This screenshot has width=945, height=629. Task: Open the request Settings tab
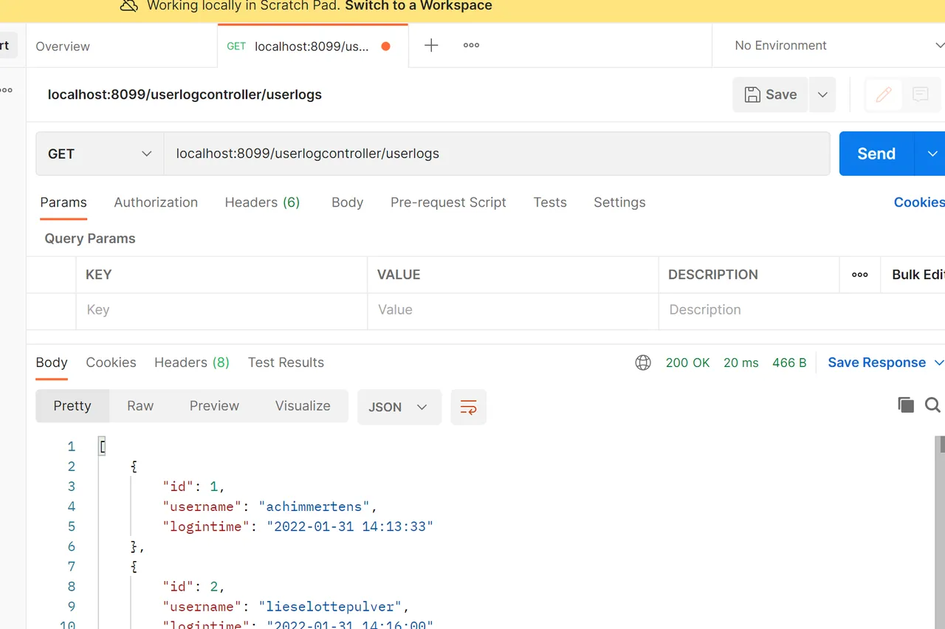pyautogui.click(x=619, y=202)
